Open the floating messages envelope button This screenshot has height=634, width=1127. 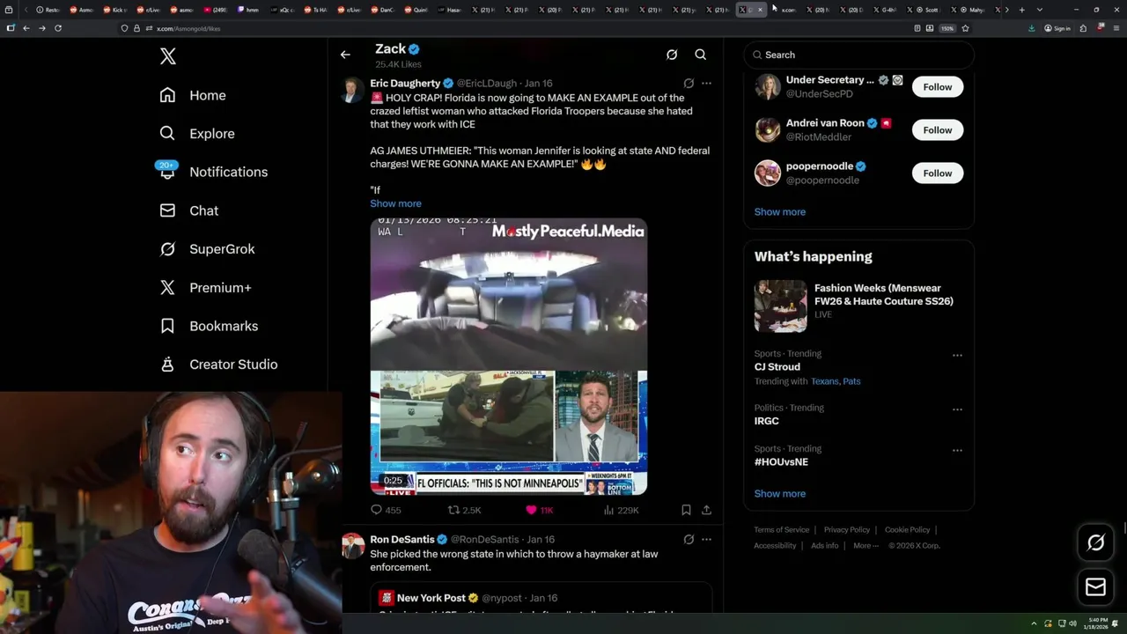click(1095, 587)
